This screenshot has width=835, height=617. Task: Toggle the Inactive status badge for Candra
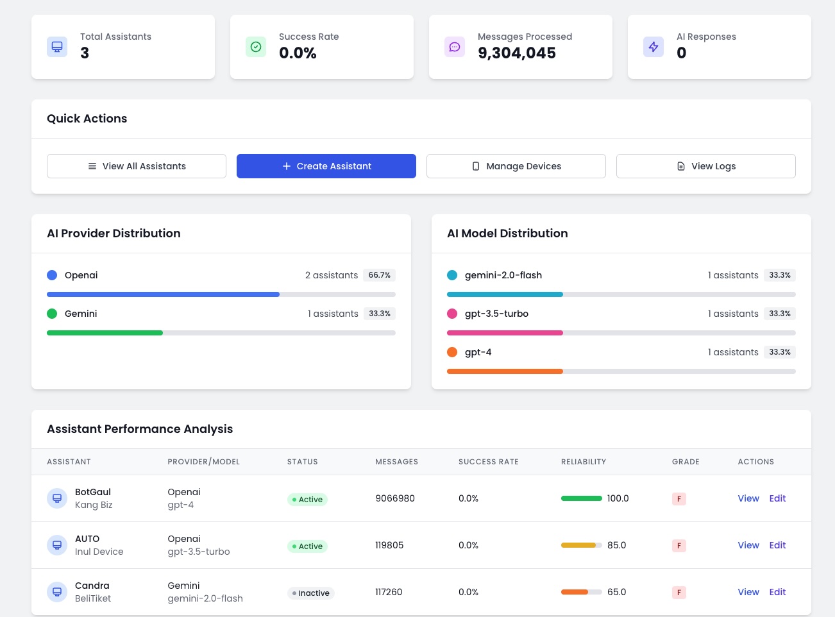[311, 593]
